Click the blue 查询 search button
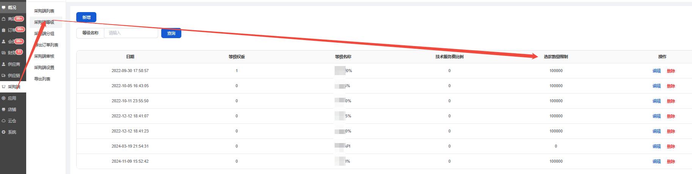692x174 pixels. pos(171,33)
